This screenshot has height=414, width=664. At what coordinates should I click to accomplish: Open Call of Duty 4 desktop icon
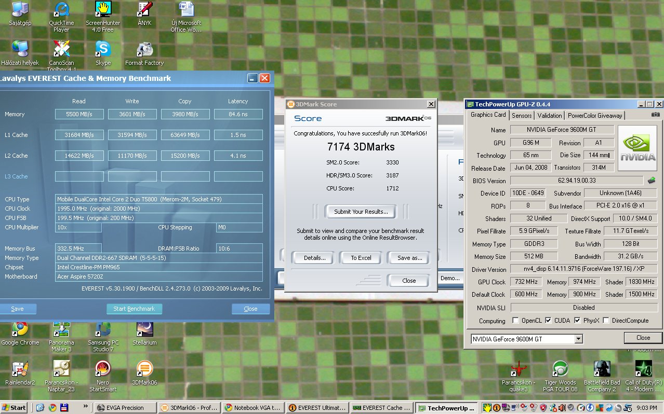coord(643,376)
